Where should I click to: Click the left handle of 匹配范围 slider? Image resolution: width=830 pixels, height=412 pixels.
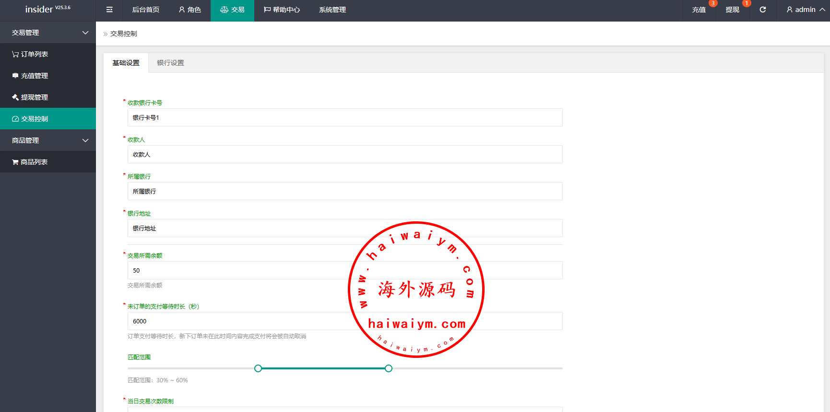coord(258,368)
